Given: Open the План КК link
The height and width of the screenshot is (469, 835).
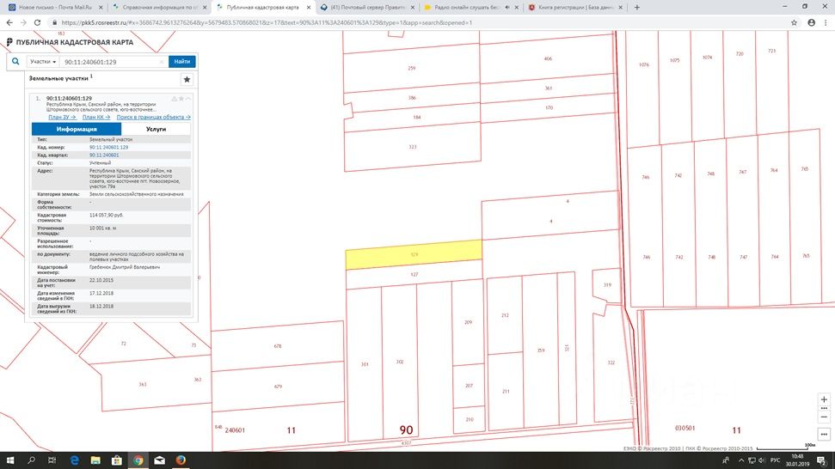Looking at the screenshot, I should (96, 117).
